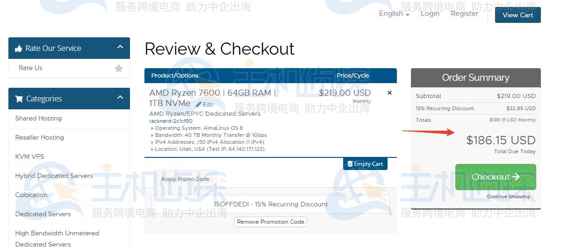Select Dedicated Servers category

pos(43,214)
